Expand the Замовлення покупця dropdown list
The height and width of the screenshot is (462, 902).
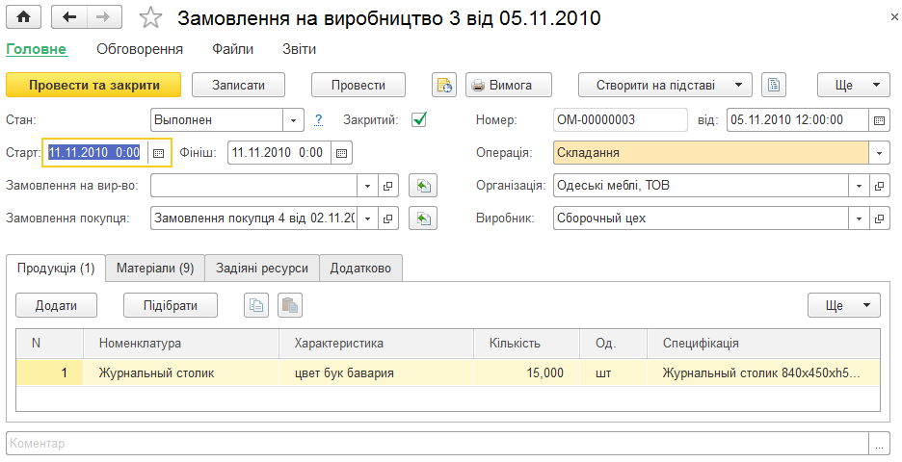coord(367,218)
